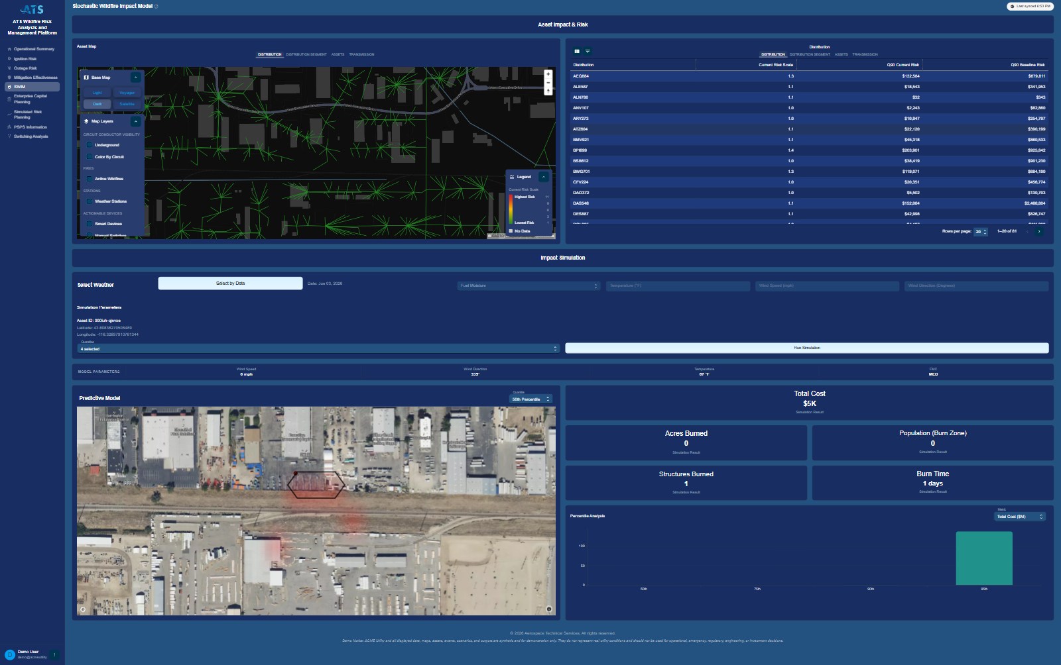The image size is (1061, 665).
Task: Sort by the Current Risk Scale column header
Action: tap(776, 65)
